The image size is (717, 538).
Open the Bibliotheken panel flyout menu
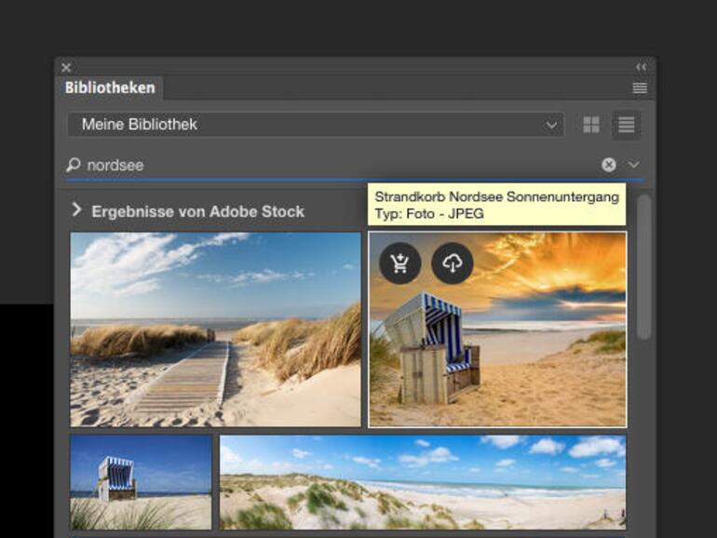640,87
